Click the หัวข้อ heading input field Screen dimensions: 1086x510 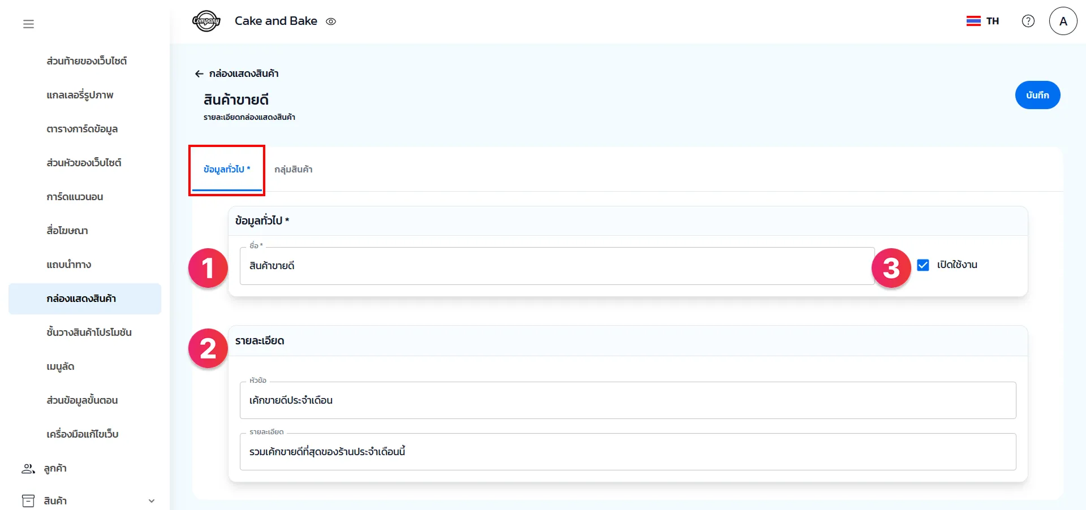point(627,400)
